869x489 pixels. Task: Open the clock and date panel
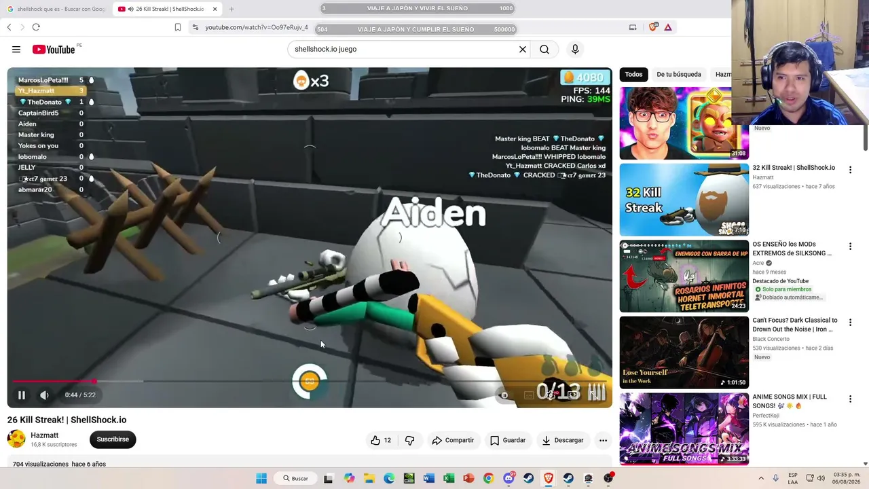click(x=847, y=478)
